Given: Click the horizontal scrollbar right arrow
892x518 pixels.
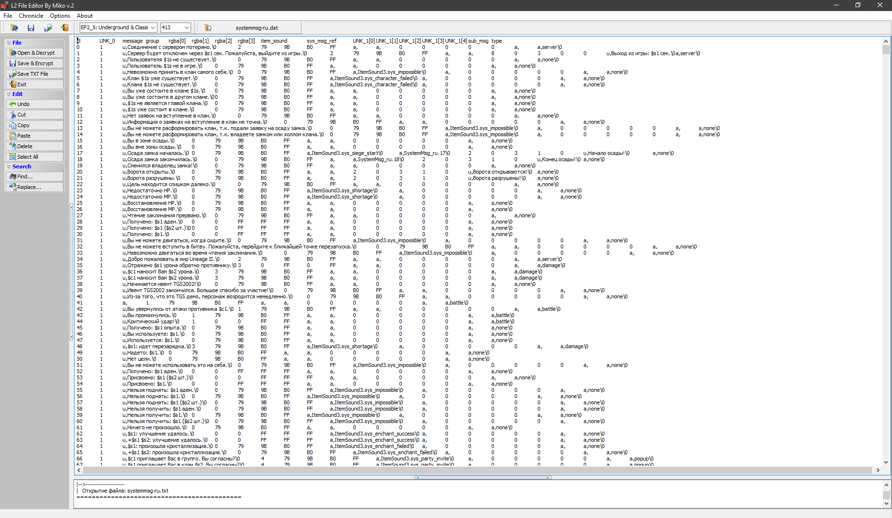Looking at the screenshot, I should point(878,470).
